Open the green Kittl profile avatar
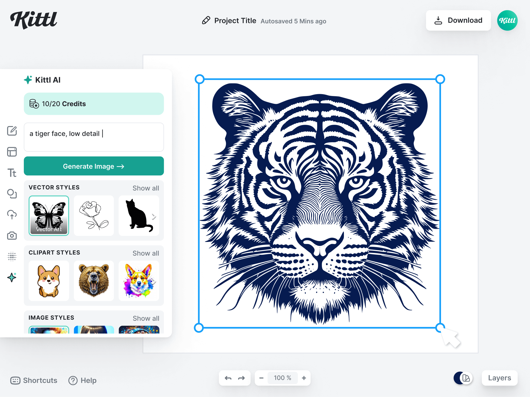The width and height of the screenshot is (530, 397). pyautogui.click(x=507, y=20)
